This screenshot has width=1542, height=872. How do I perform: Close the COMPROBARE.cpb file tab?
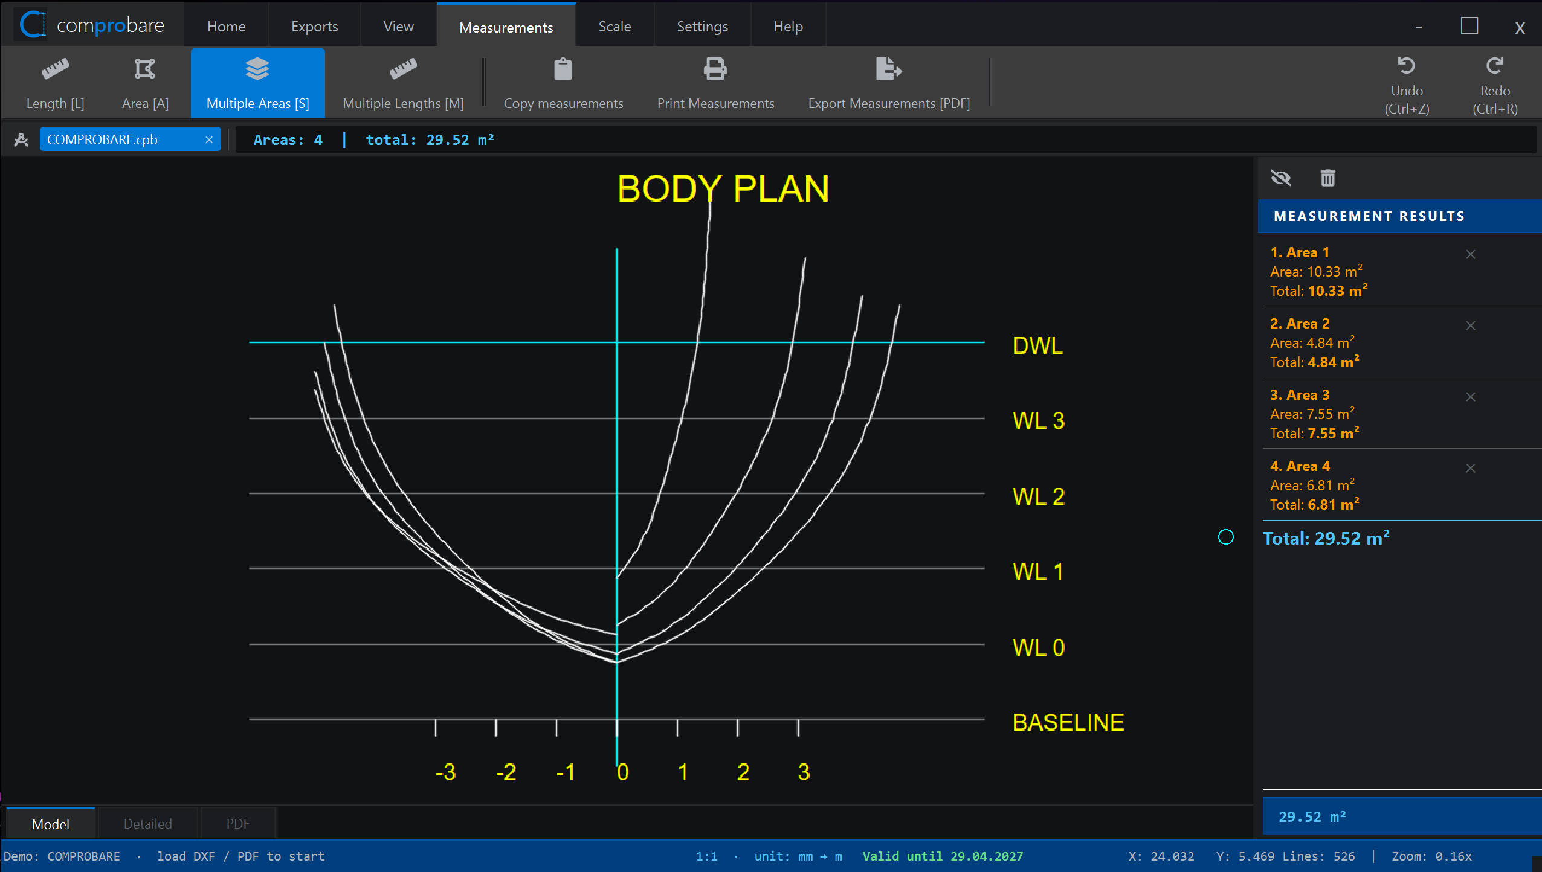209,139
